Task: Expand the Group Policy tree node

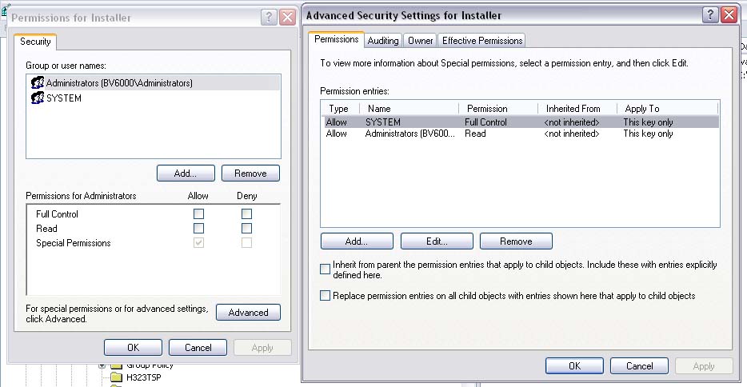Action: click(x=102, y=365)
